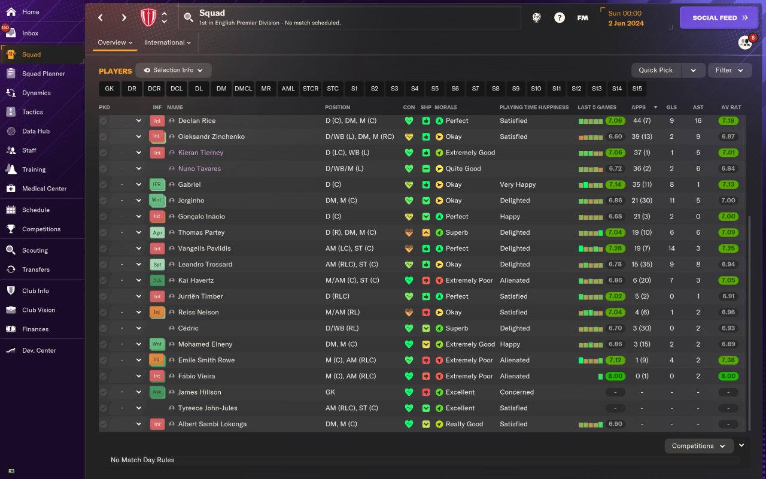Open the Squad Planner sidebar icon
Image resolution: width=766 pixels, height=479 pixels.
tap(11, 74)
